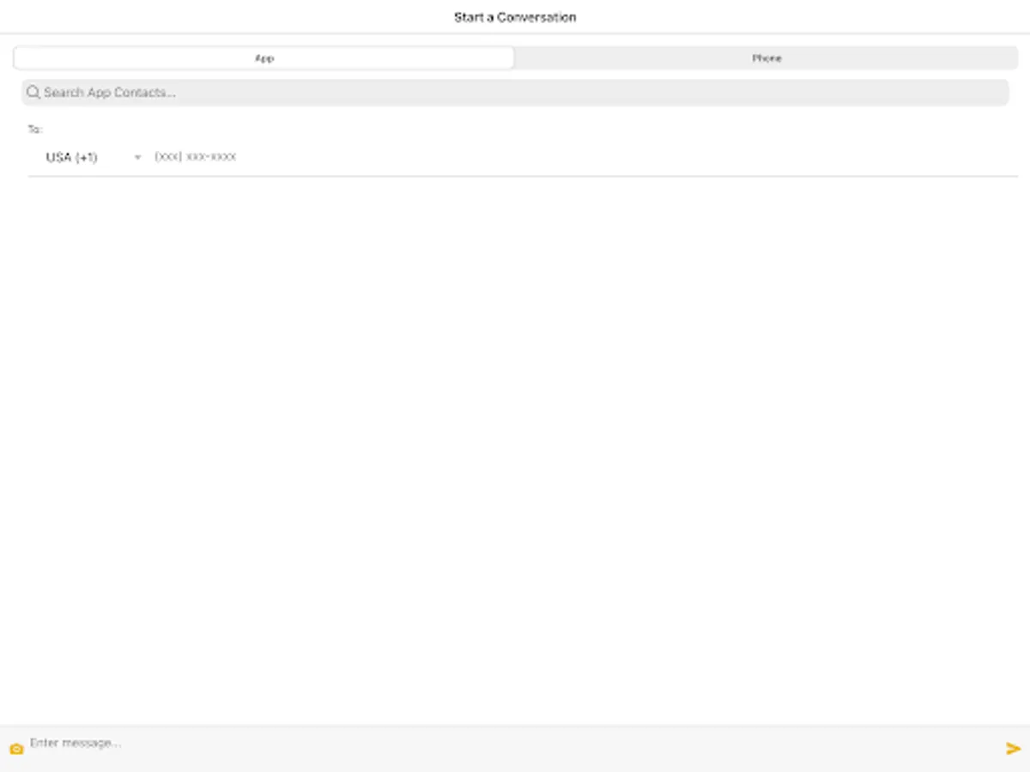Click the magnifier search icon
Image resolution: width=1030 pixels, height=772 pixels.
tap(33, 93)
